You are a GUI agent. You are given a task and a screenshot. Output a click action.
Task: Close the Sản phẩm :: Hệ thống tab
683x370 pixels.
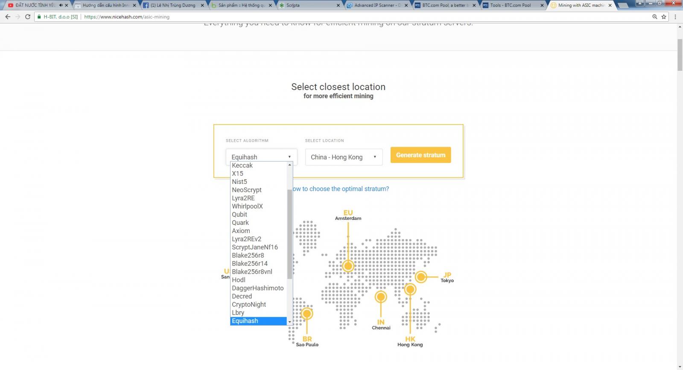tap(270, 5)
